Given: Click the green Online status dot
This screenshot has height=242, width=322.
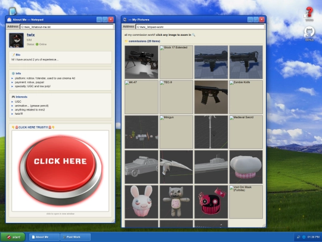Looking at the screenshot, I should pyautogui.click(x=37, y=44).
